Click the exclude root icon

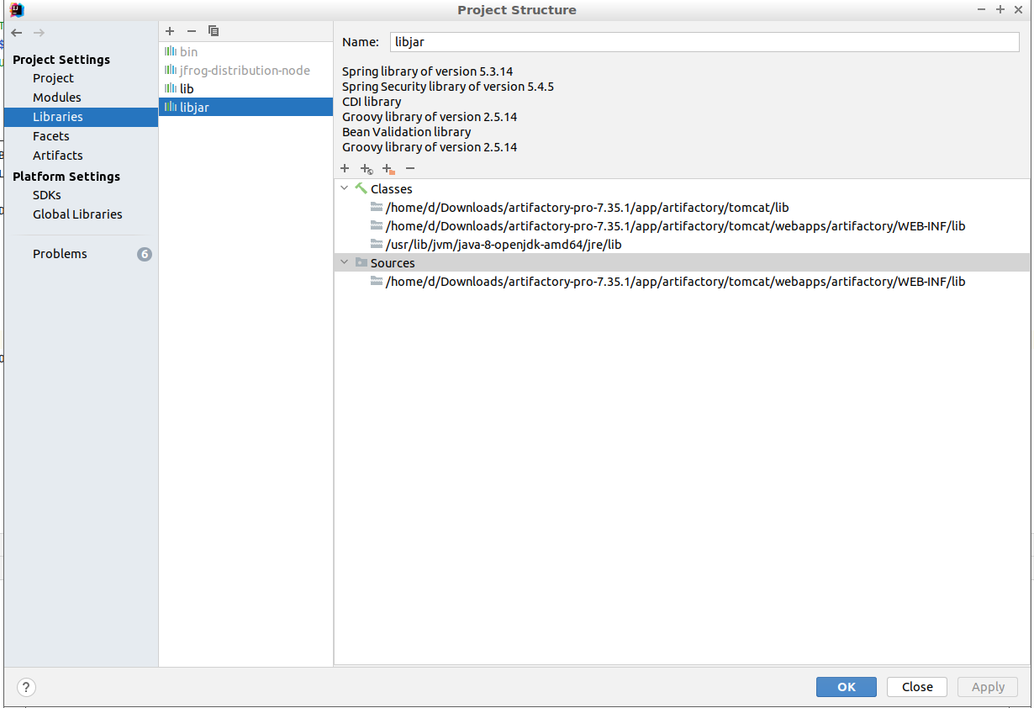click(388, 169)
